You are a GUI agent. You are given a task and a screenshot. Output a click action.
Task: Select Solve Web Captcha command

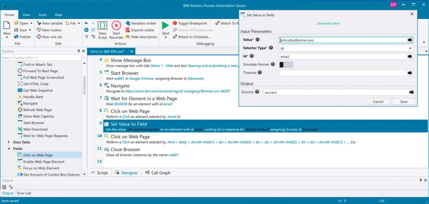click(36, 116)
